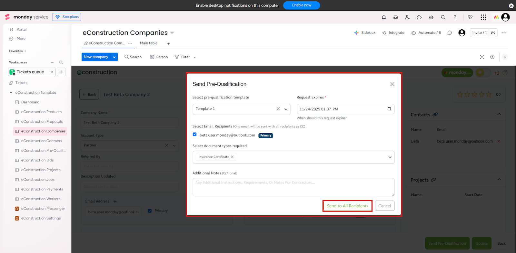
Task: Open the inbox tray icon
Action: (x=396, y=17)
